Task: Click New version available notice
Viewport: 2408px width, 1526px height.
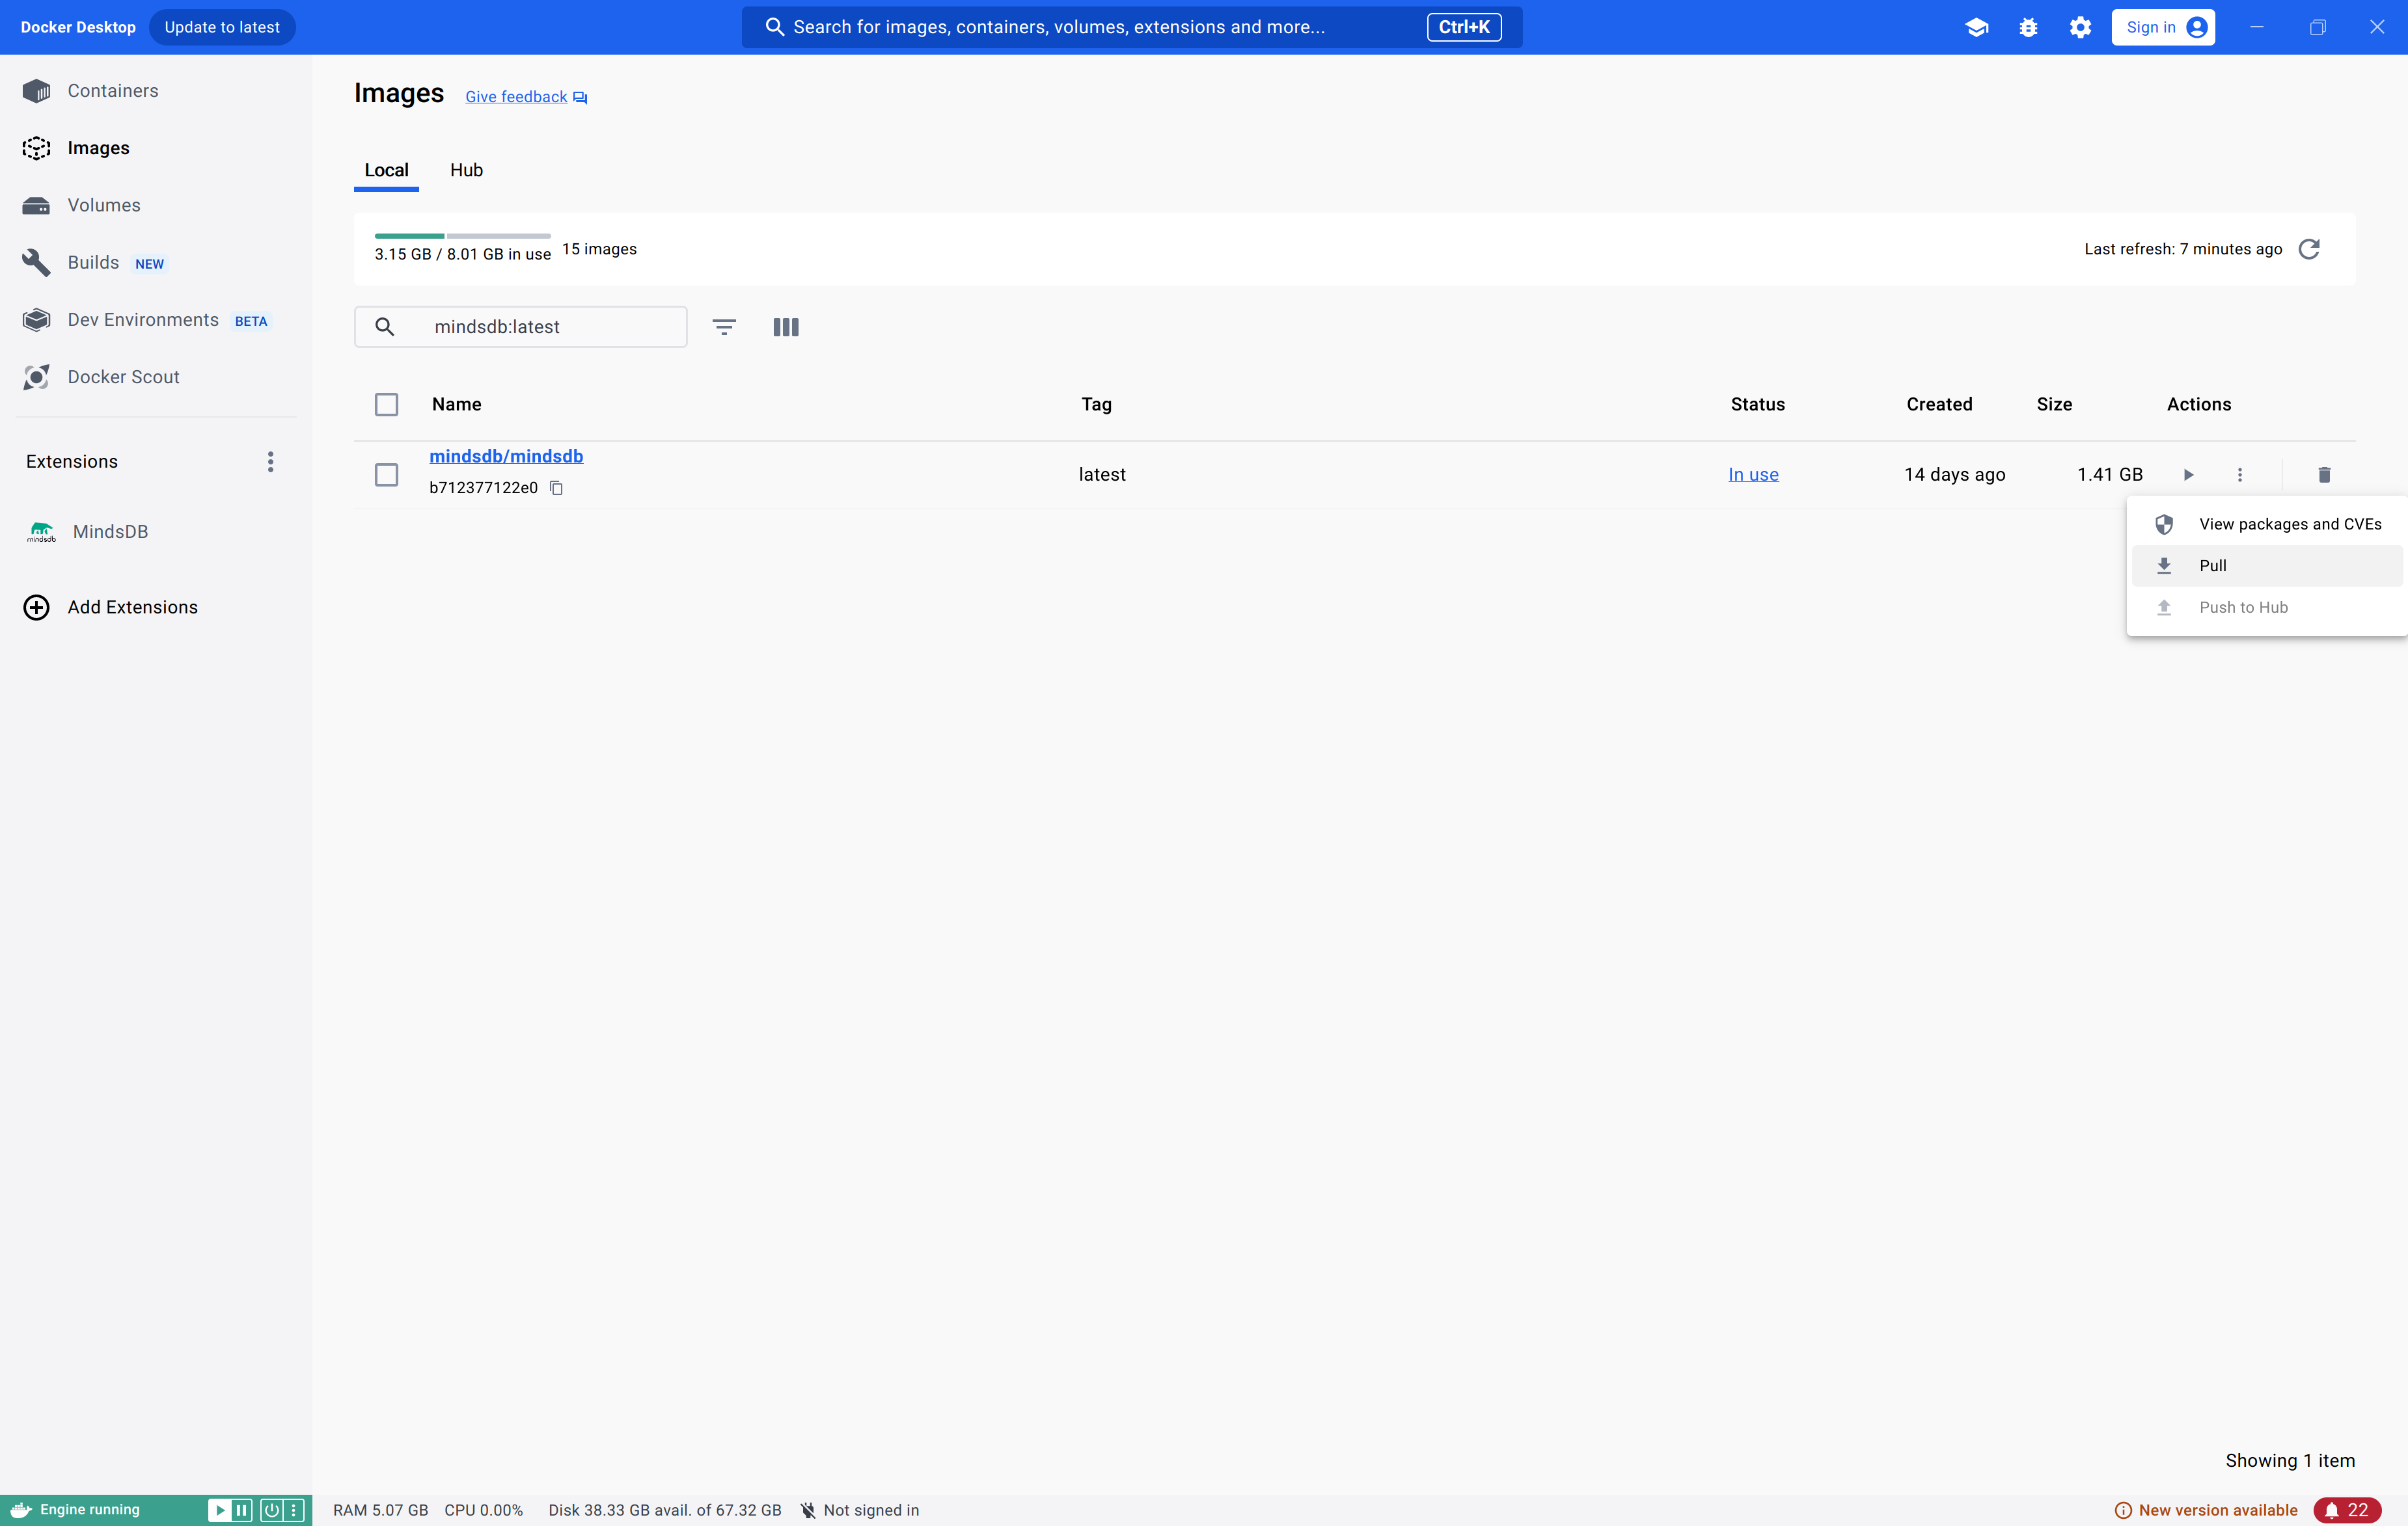Action: point(2206,1510)
